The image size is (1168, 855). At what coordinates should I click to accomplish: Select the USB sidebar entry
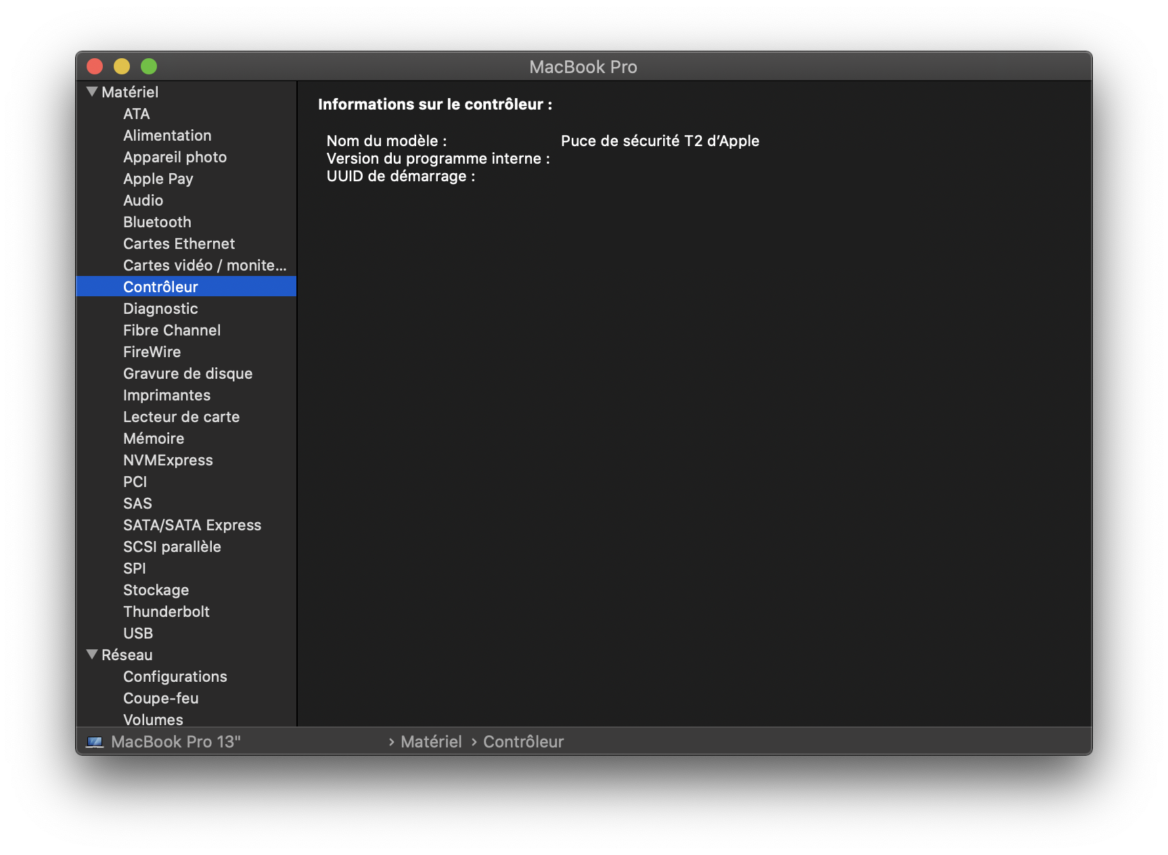(x=138, y=633)
